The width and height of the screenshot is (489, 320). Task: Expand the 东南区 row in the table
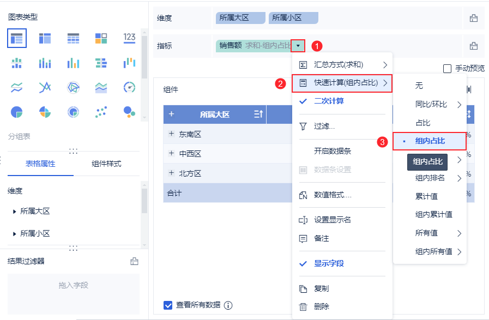[x=171, y=134]
